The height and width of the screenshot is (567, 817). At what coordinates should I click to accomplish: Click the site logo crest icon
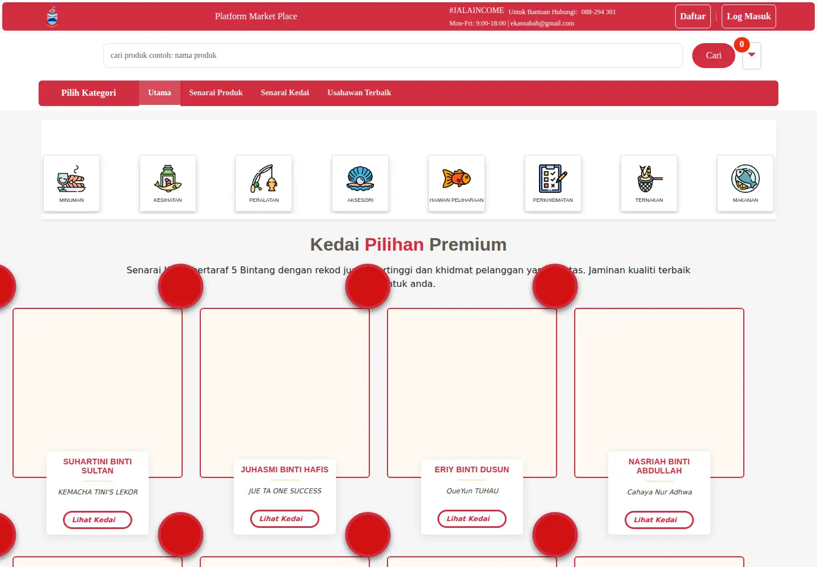tap(52, 16)
